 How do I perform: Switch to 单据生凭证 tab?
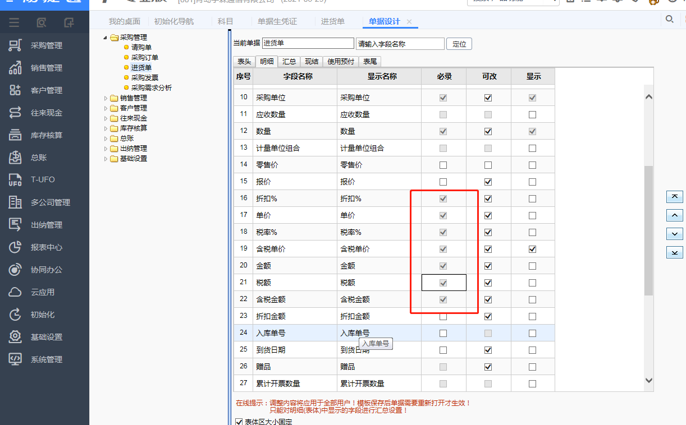(277, 21)
